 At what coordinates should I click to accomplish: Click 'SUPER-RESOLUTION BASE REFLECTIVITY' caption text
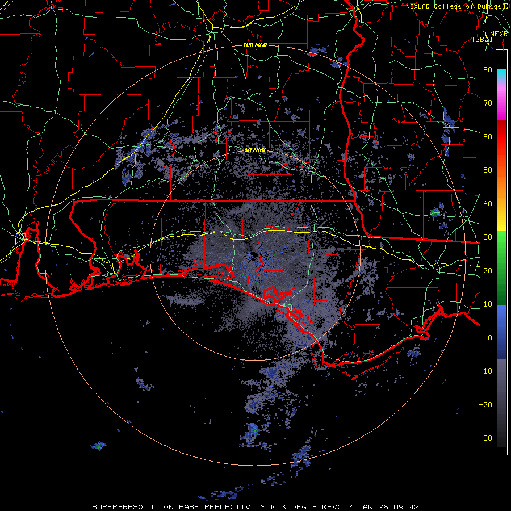coord(179,507)
